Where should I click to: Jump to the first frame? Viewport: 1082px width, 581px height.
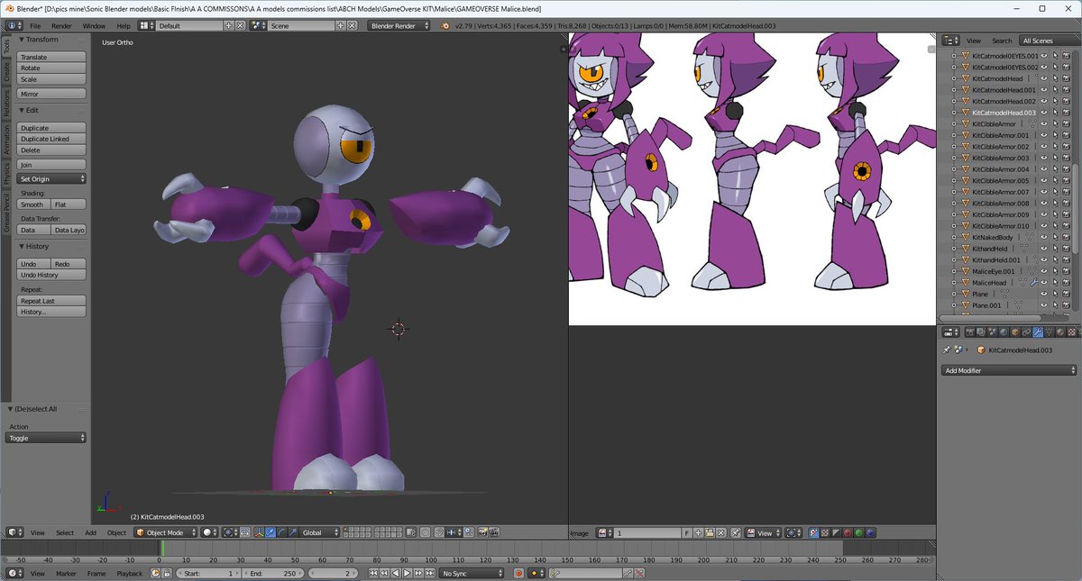tap(373, 573)
